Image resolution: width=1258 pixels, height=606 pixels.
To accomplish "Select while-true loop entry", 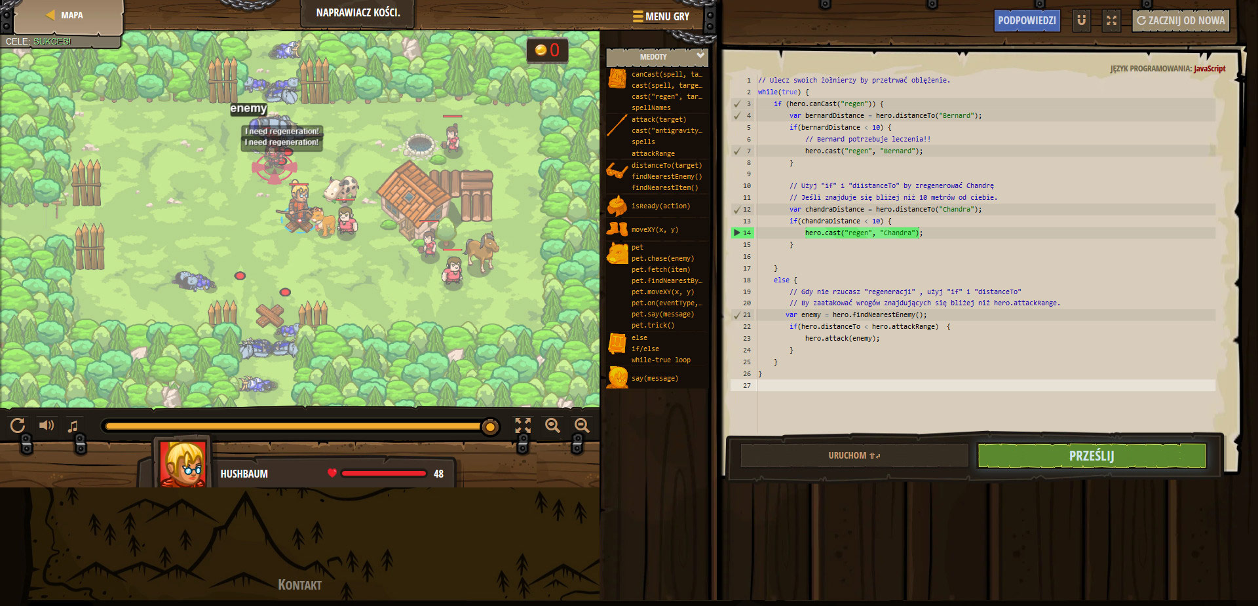I will pyautogui.click(x=660, y=360).
